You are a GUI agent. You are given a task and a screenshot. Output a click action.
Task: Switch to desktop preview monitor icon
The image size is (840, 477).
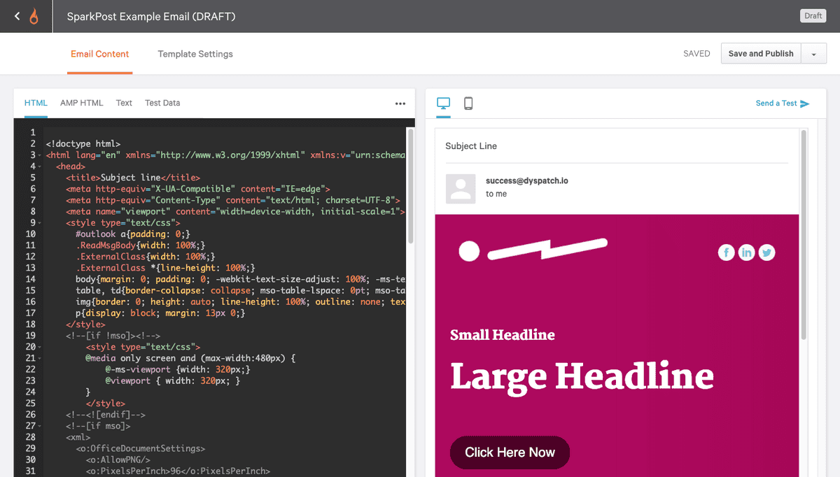point(444,104)
